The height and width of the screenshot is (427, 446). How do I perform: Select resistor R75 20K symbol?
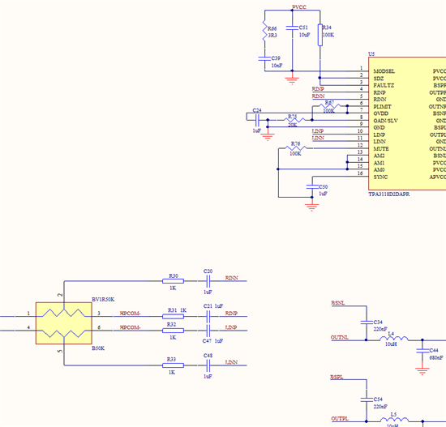(x=294, y=120)
